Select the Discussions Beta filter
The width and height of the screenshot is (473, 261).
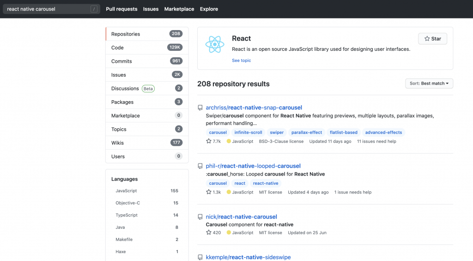[147, 88]
